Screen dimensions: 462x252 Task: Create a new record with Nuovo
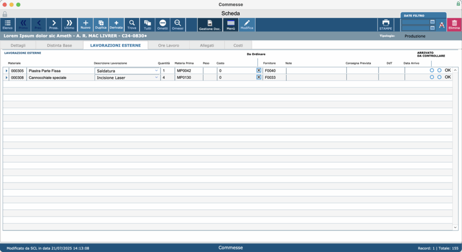click(85, 25)
